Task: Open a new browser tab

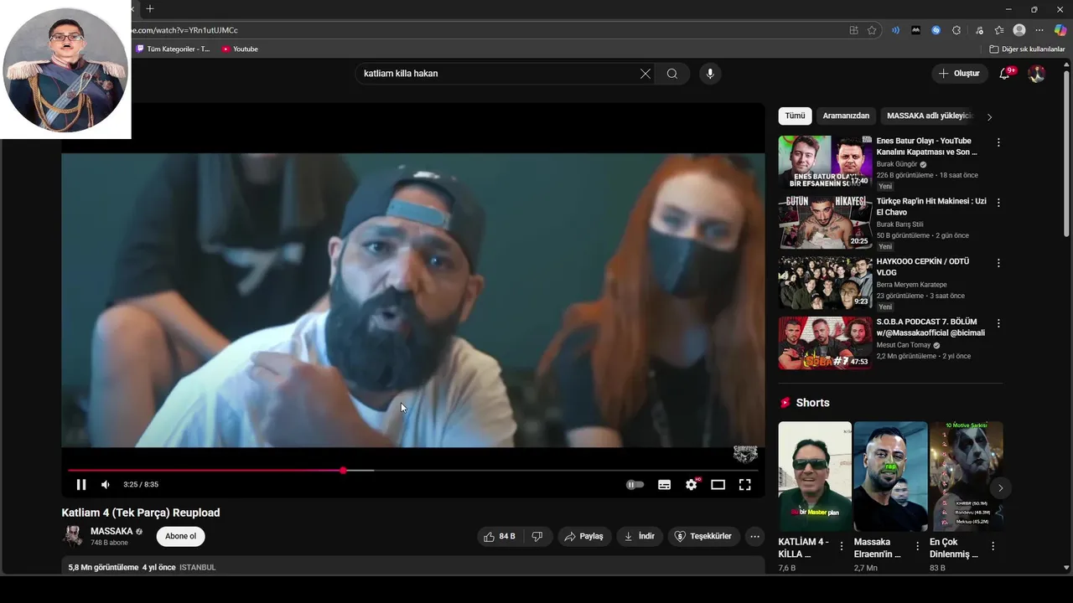Action: [x=150, y=9]
